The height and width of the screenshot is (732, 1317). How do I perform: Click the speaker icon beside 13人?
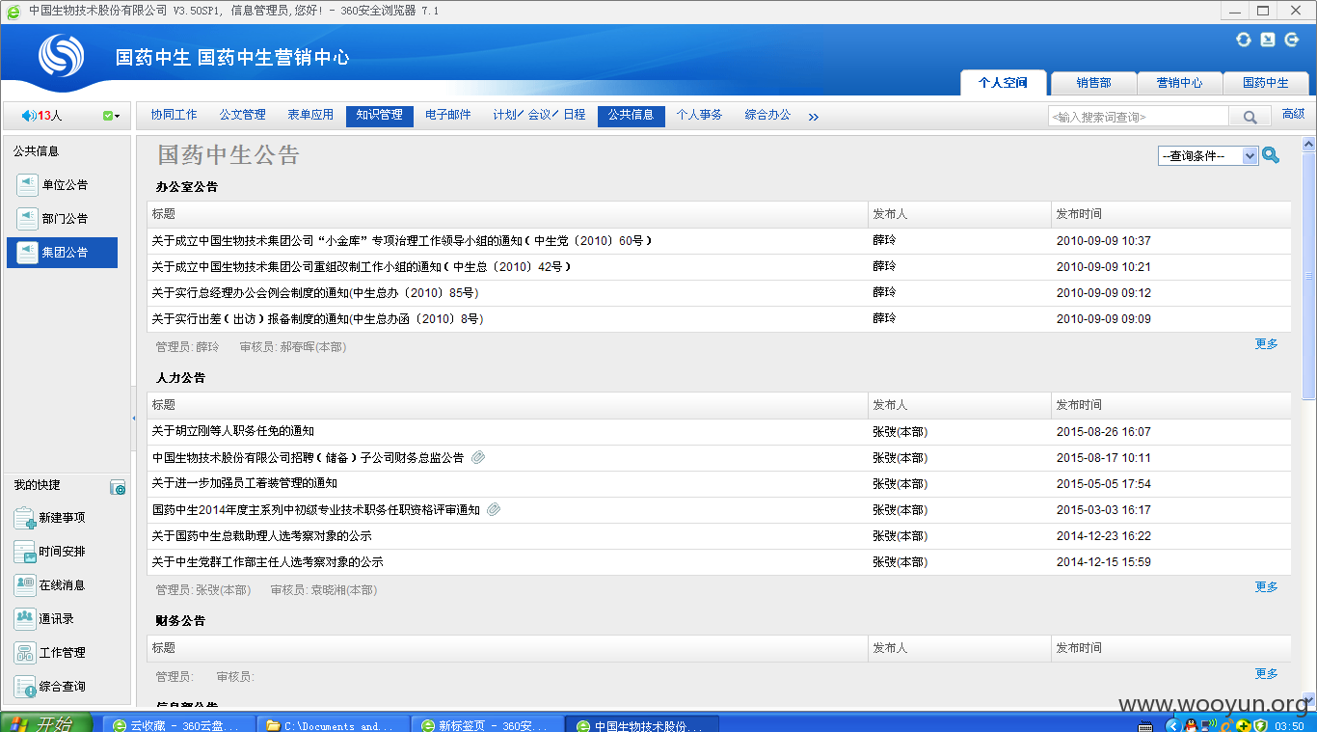click(28, 116)
